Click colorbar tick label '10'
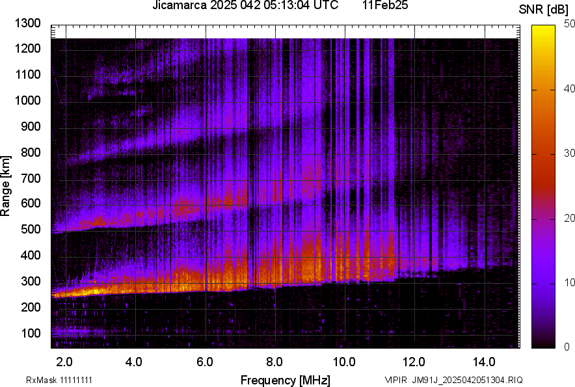The image size is (575, 387). click(569, 282)
